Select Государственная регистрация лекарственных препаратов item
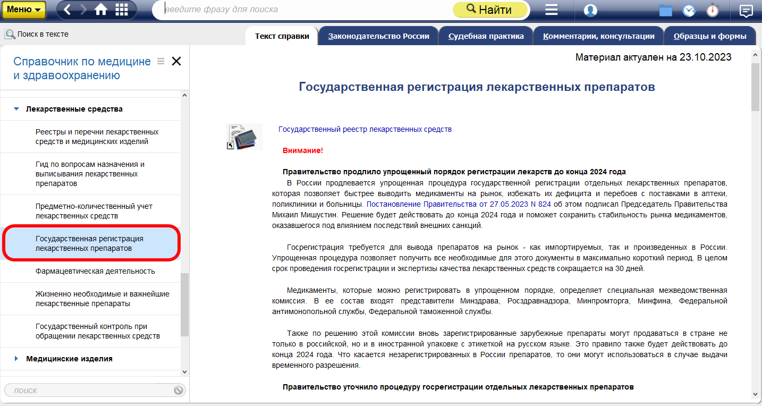The image size is (762, 406). [90, 243]
